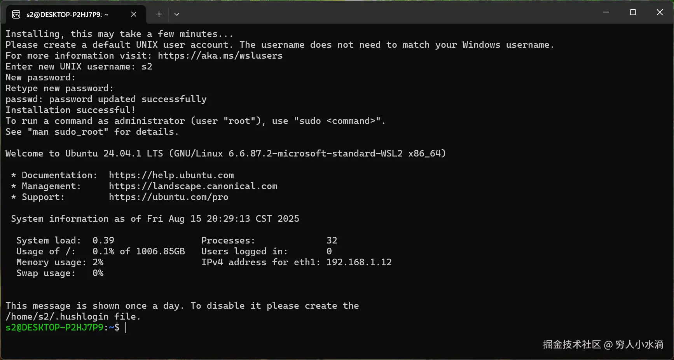Open the new tab profile dropdown chevron

tap(177, 14)
